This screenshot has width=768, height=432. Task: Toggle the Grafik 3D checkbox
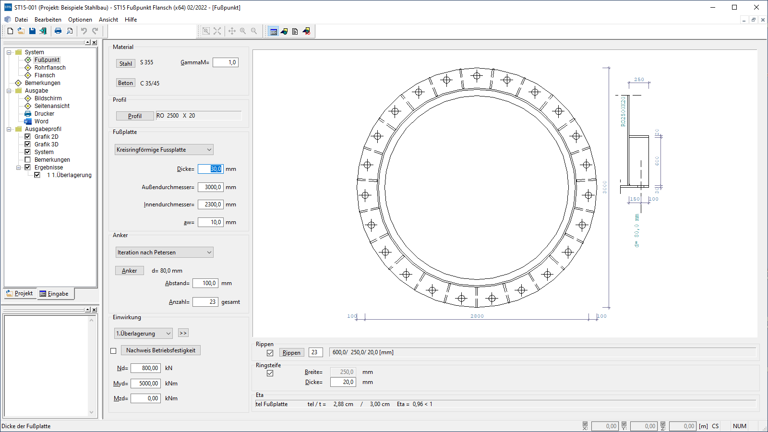(27, 144)
